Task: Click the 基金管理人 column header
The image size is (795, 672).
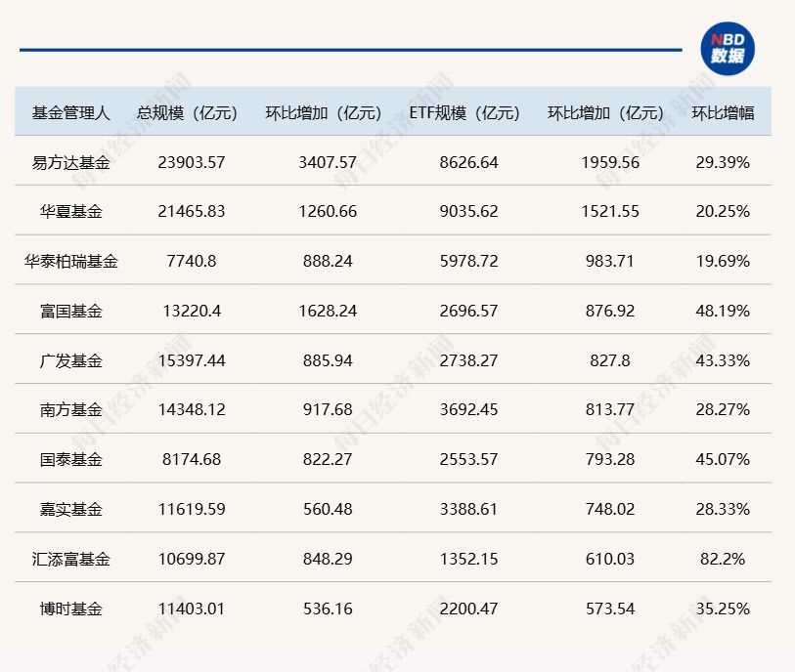Action: coord(70,112)
